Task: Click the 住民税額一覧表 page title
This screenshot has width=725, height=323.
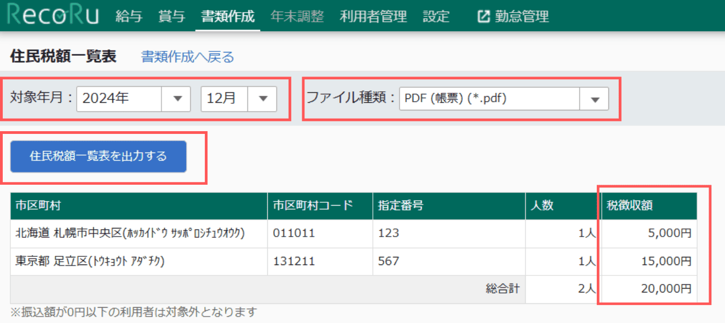Action: point(63,57)
